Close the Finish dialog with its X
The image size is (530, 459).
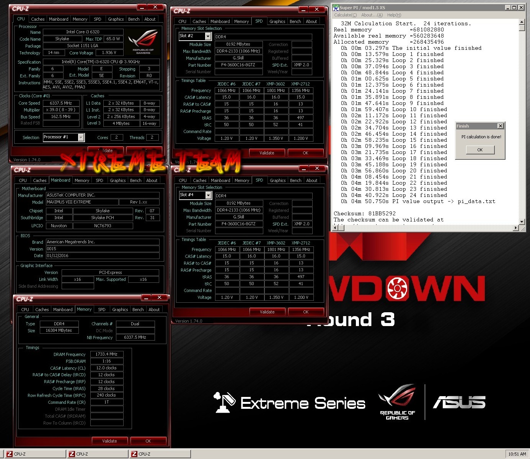[500, 126]
